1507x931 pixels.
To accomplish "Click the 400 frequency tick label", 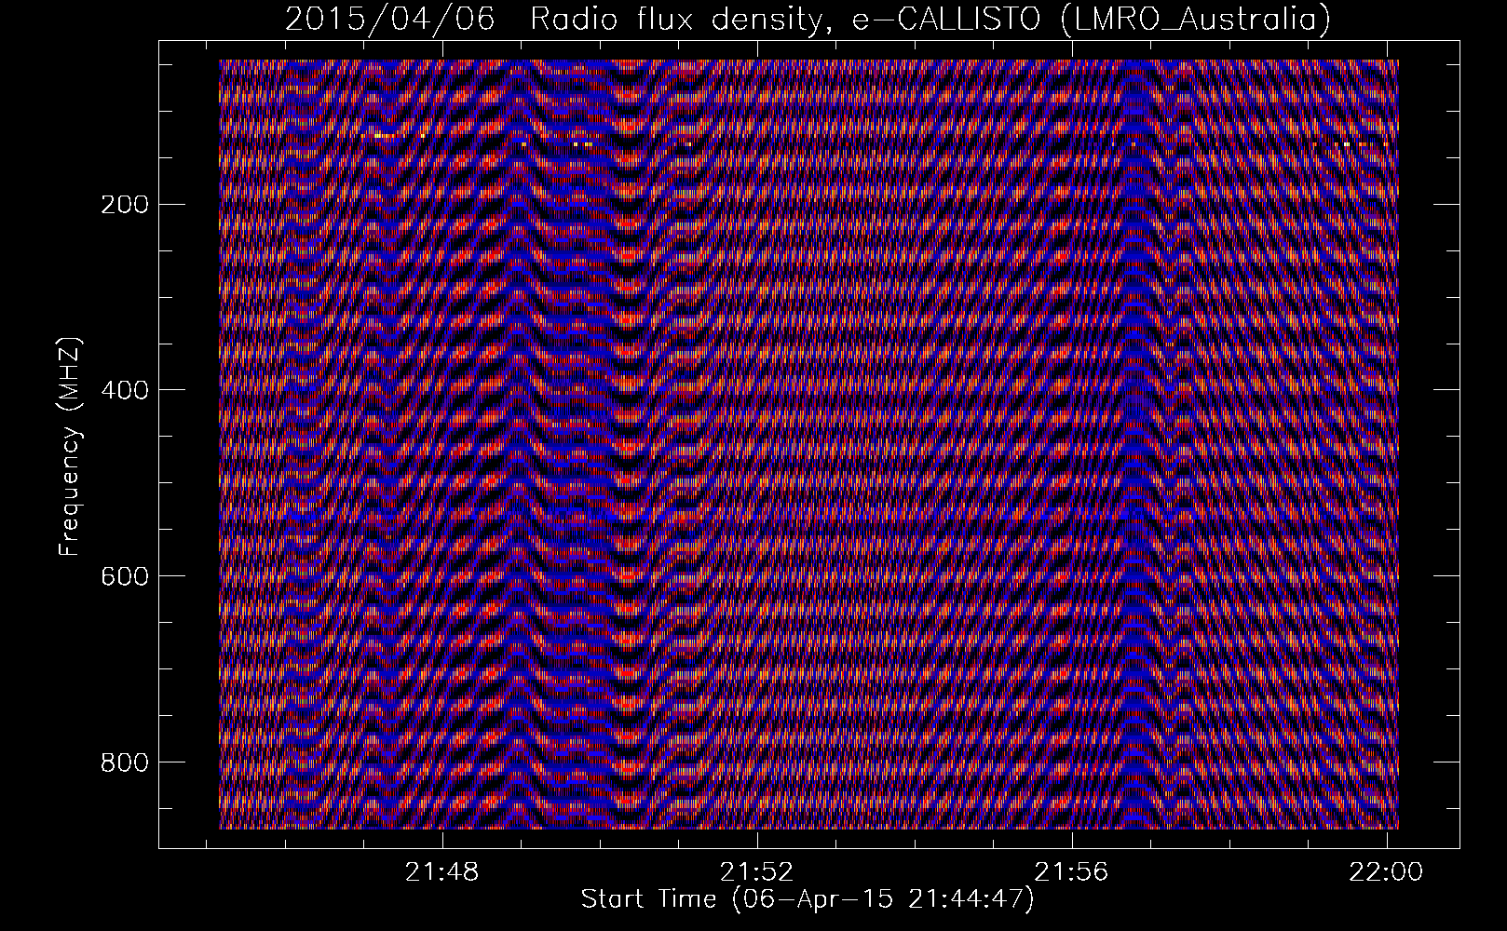I will 123,389.
